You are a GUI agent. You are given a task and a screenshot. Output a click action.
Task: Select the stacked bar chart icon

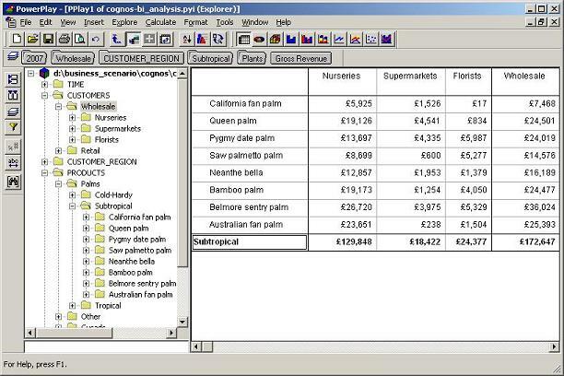[323, 39]
